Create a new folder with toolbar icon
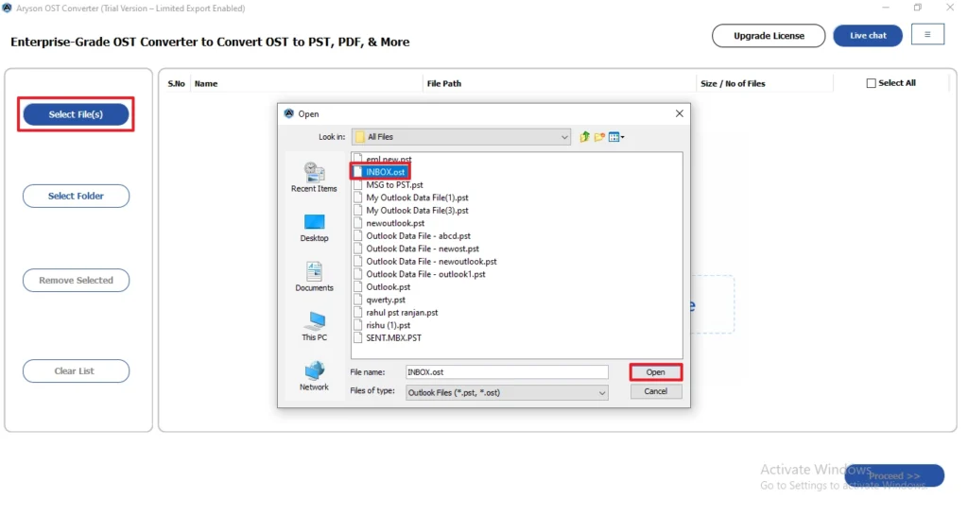 [x=599, y=137]
